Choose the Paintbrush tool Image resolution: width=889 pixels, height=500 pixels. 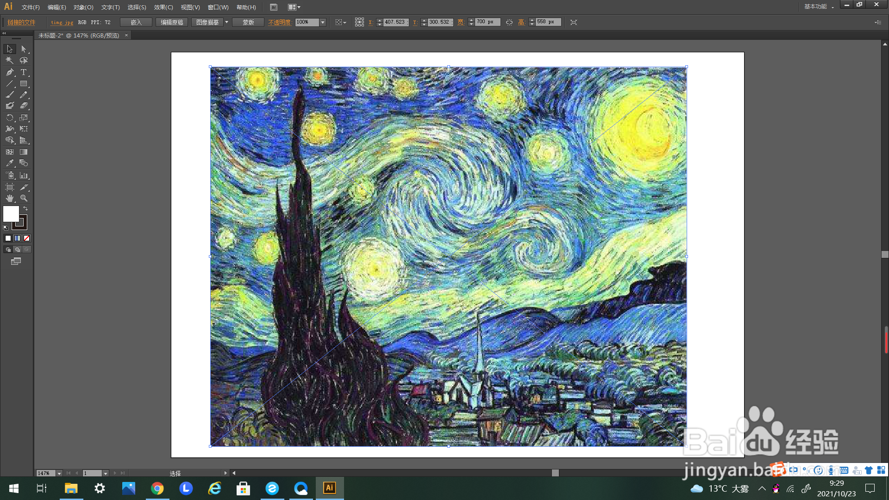[10, 95]
